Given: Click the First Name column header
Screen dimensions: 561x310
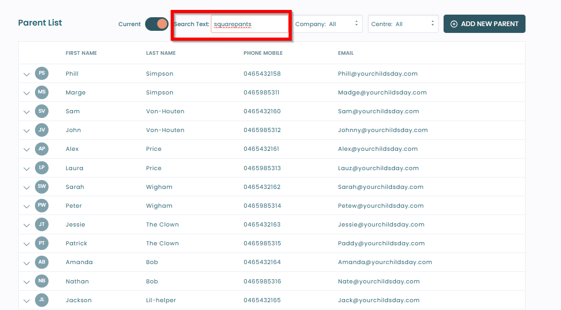Looking at the screenshot, I should 81,53.
